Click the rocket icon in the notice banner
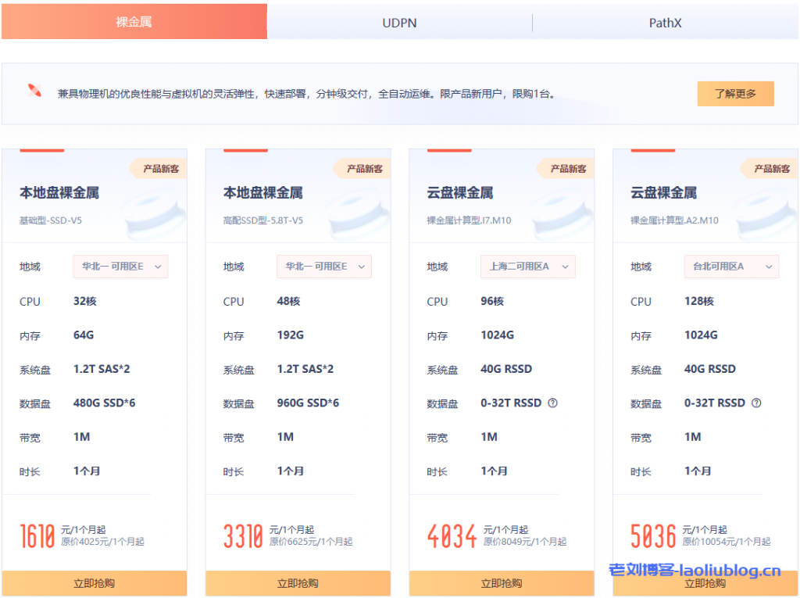 (34, 91)
